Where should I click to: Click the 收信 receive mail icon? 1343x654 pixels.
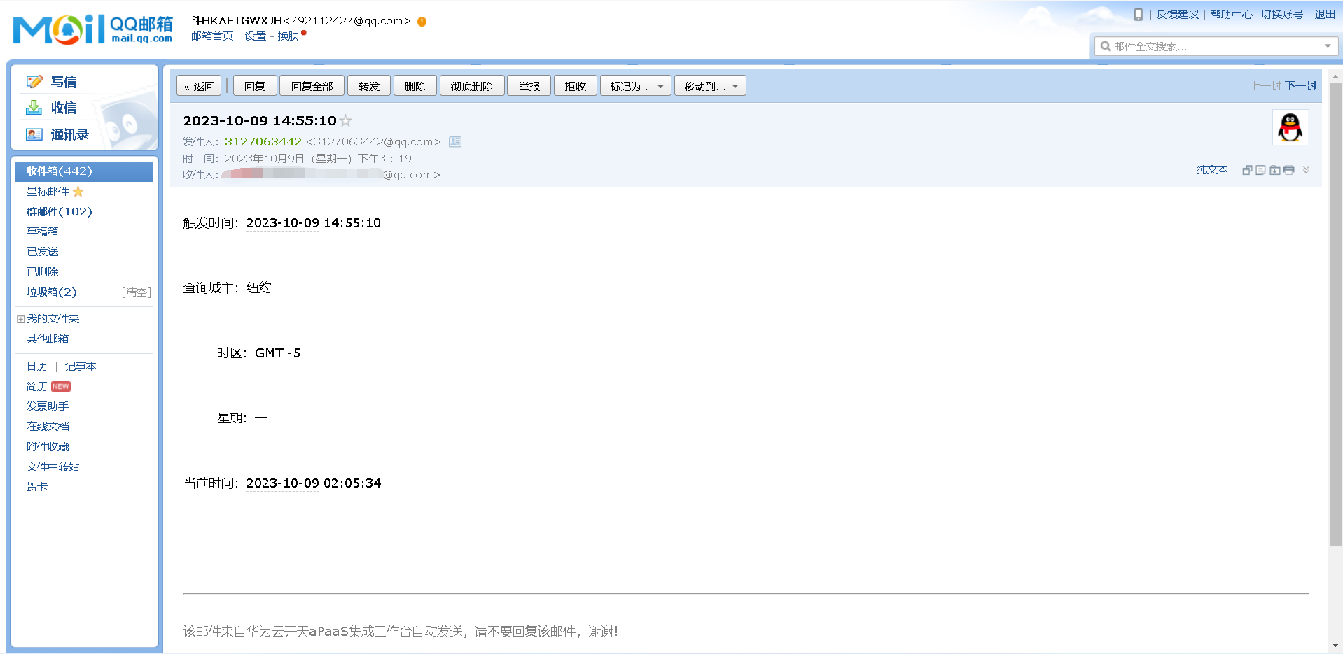point(34,108)
